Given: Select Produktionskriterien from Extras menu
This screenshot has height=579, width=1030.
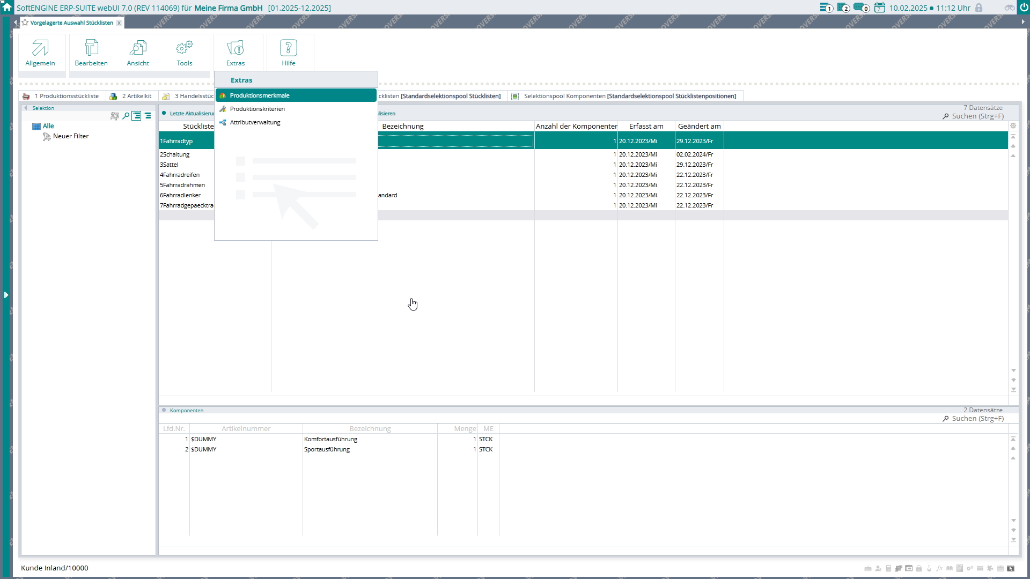Looking at the screenshot, I should point(257,109).
